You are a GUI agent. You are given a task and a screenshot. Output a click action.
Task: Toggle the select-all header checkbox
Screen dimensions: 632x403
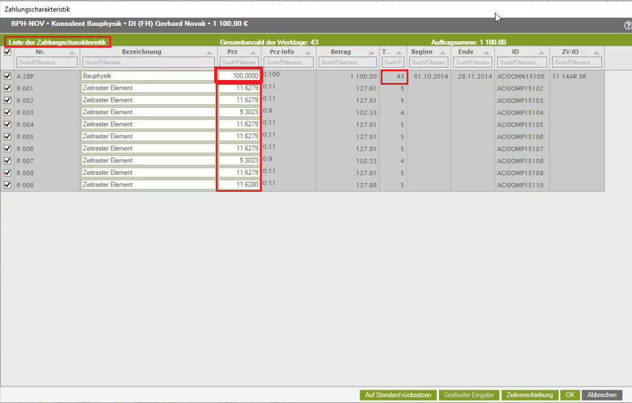[8, 52]
